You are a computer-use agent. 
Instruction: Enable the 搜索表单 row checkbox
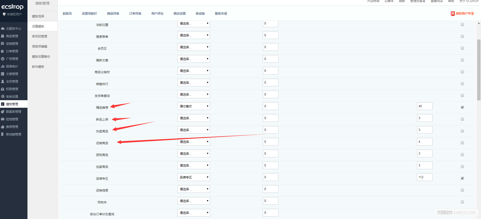[462, 36]
